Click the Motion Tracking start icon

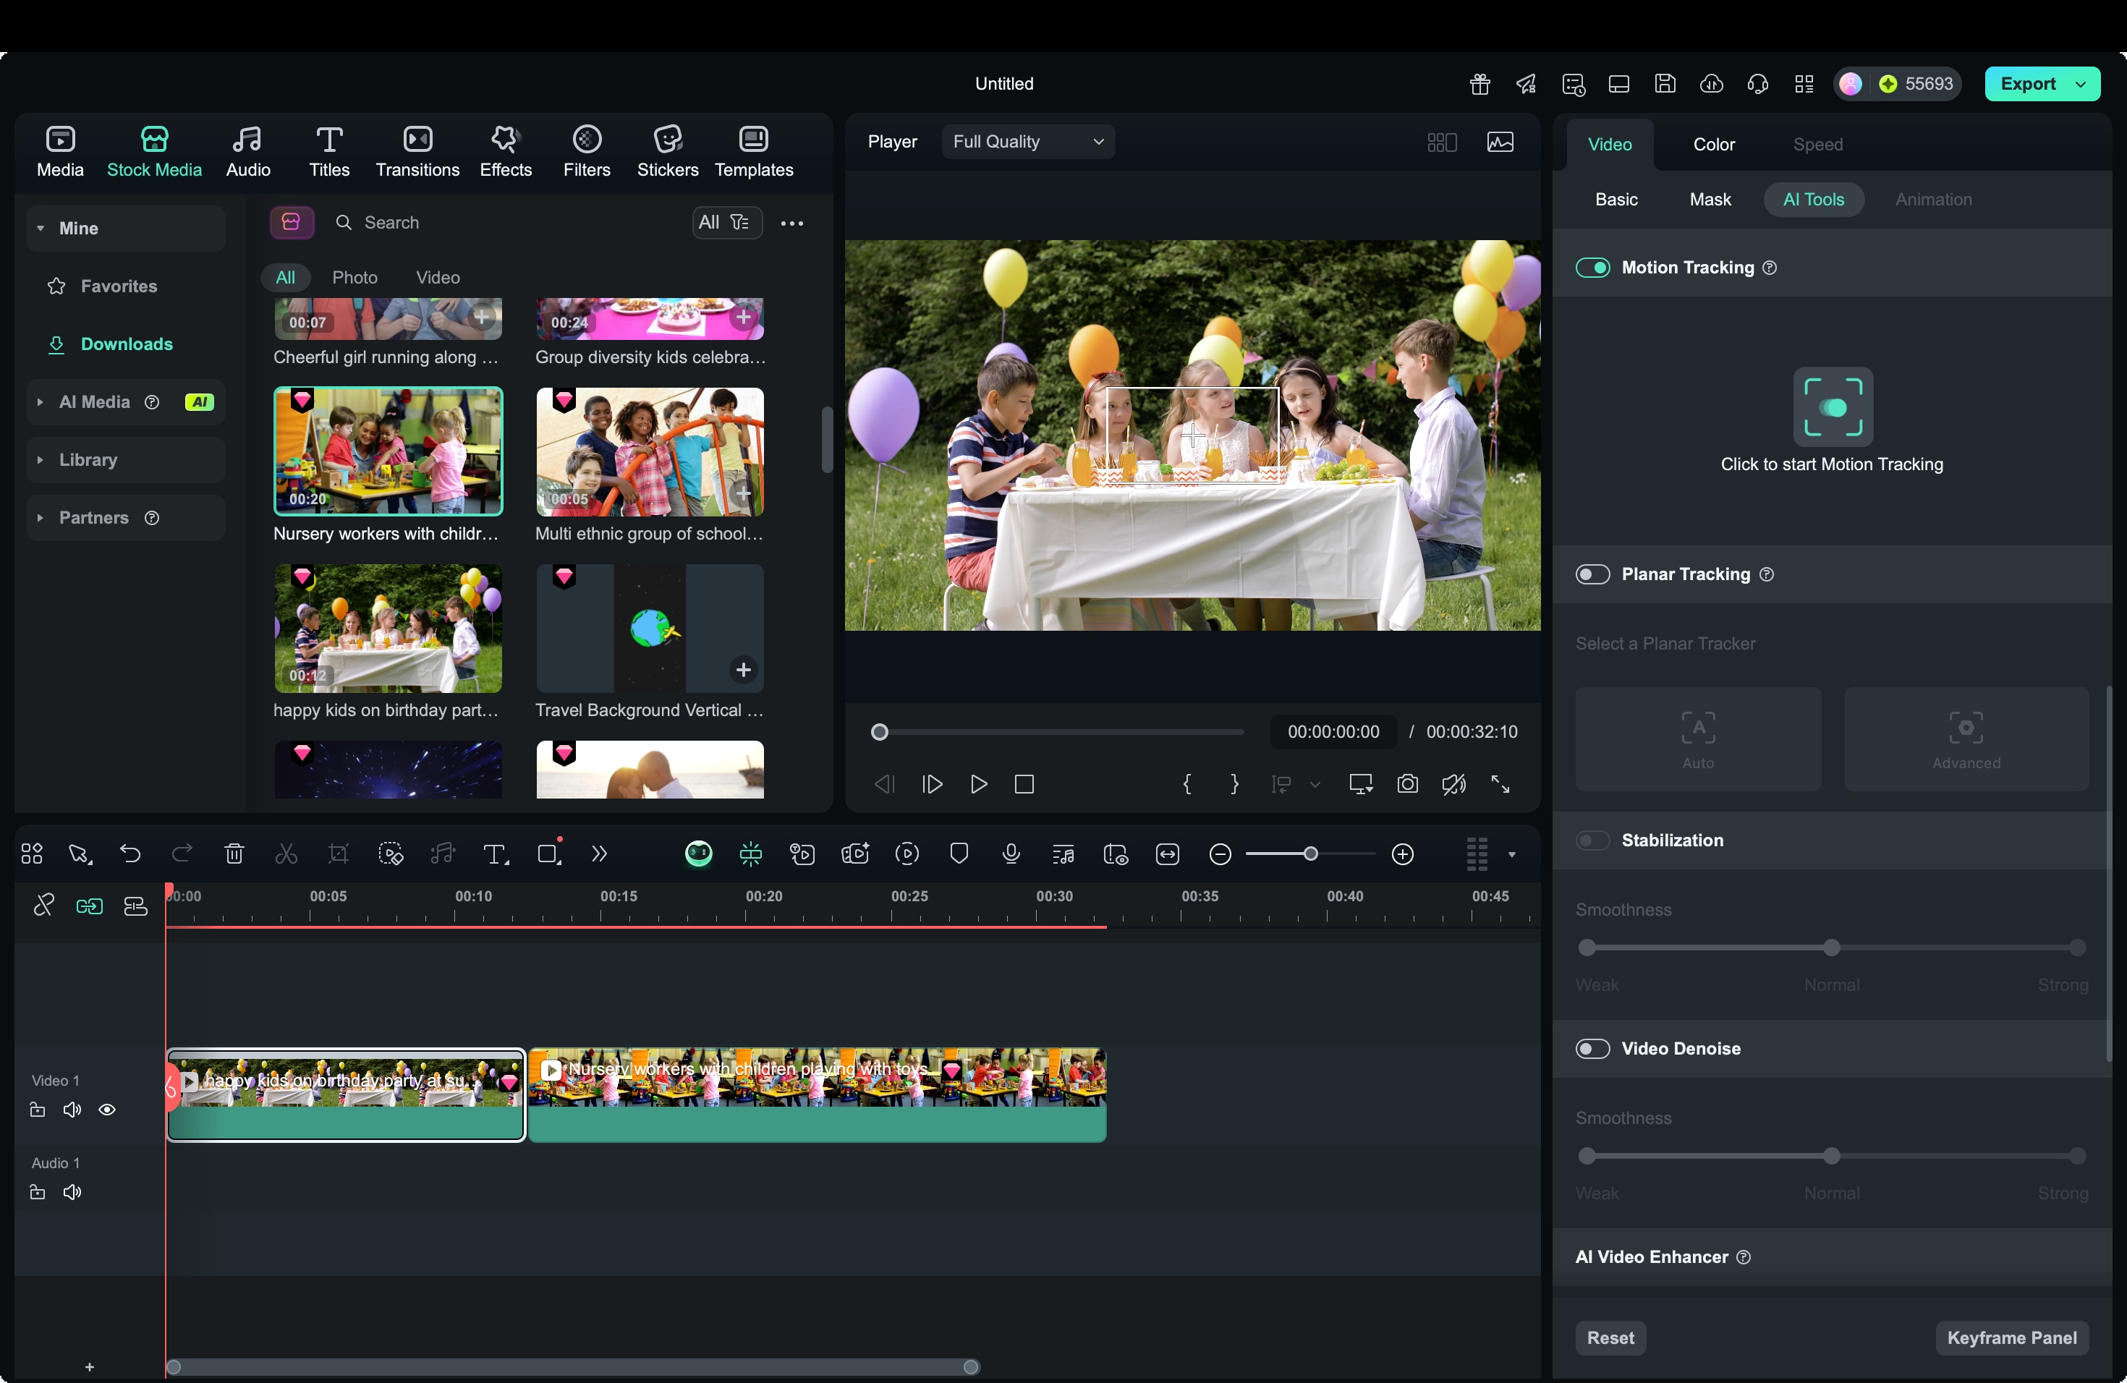(1833, 407)
